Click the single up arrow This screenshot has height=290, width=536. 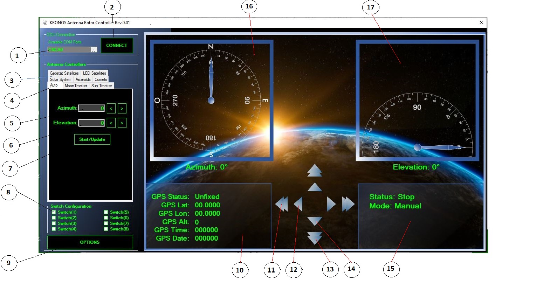point(315,187)
